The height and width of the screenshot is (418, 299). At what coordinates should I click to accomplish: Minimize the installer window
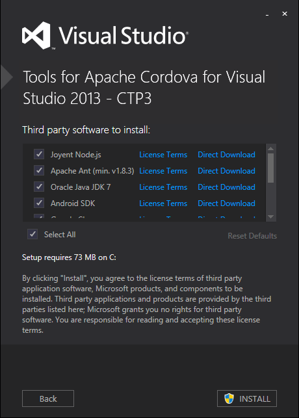[267, 14]
